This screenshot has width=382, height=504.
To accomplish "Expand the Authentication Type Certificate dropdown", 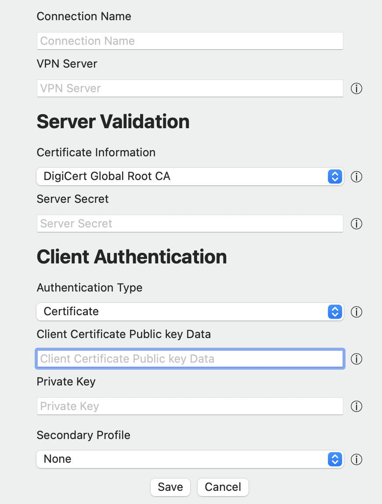I will pos(190,311).
